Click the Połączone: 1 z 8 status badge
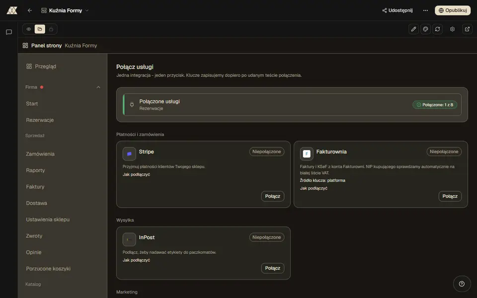 [x=435, y=105]
